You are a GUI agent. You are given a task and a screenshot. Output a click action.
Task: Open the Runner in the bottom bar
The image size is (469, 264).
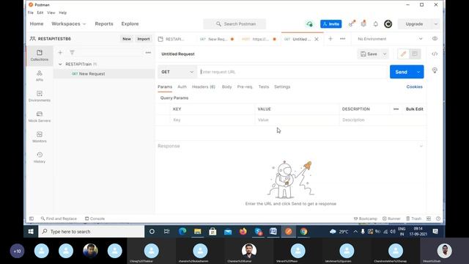pos(391,219)
